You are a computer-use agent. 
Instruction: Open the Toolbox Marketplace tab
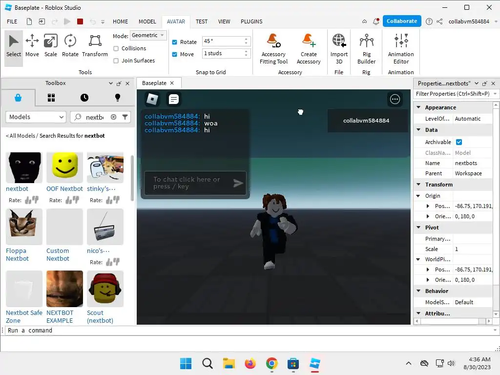tap(18, 98)
